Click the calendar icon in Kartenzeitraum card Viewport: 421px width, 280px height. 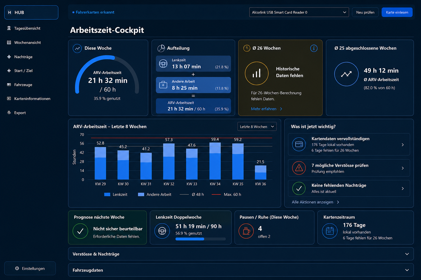(330, 231)
